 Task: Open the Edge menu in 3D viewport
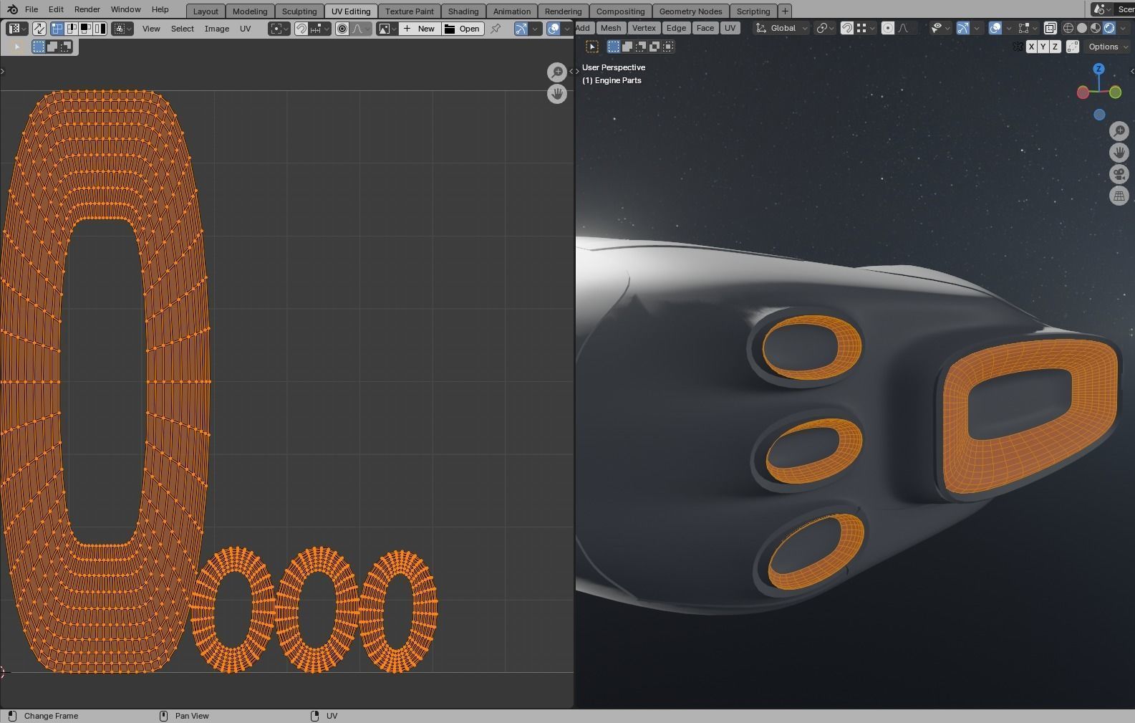pyautogui.click(x=676, y=28)
